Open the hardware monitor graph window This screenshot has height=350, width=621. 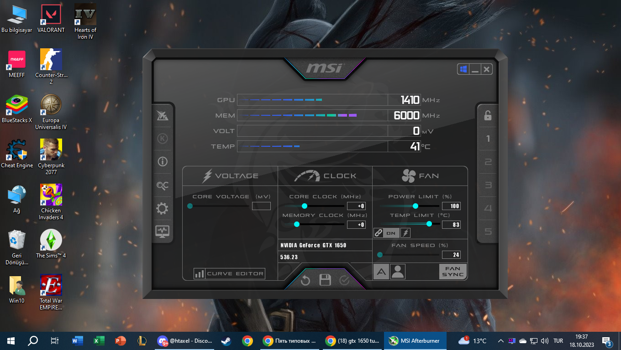163,232
